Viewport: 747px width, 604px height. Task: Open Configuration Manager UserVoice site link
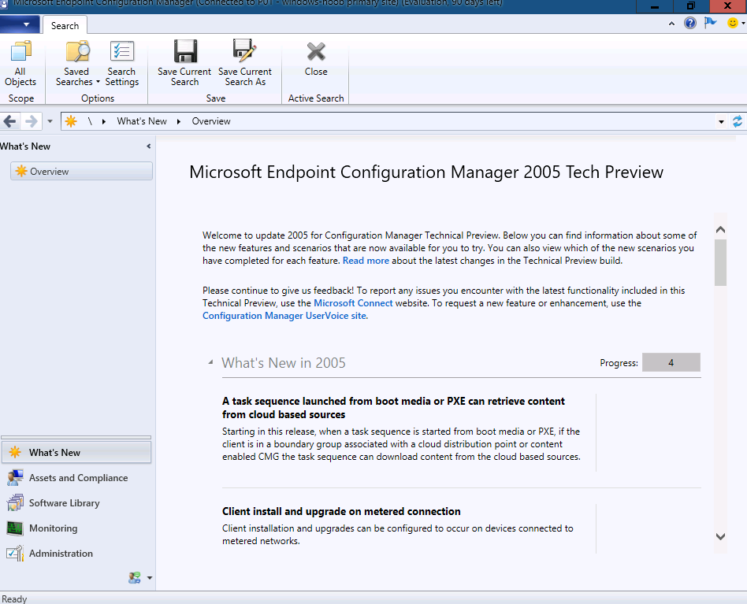(284, 316)
